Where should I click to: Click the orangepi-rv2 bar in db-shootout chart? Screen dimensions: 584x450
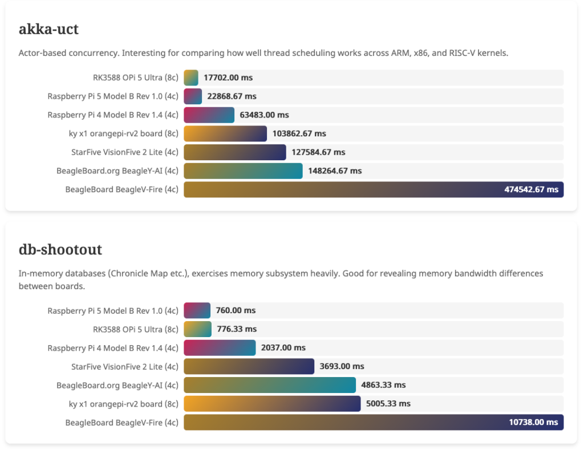(x=272, y=404)
